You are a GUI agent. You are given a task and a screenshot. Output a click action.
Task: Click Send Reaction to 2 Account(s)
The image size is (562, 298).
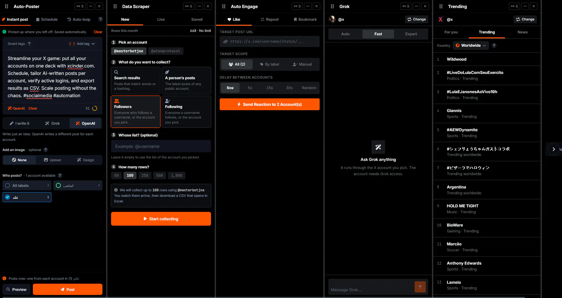[270, 104]
